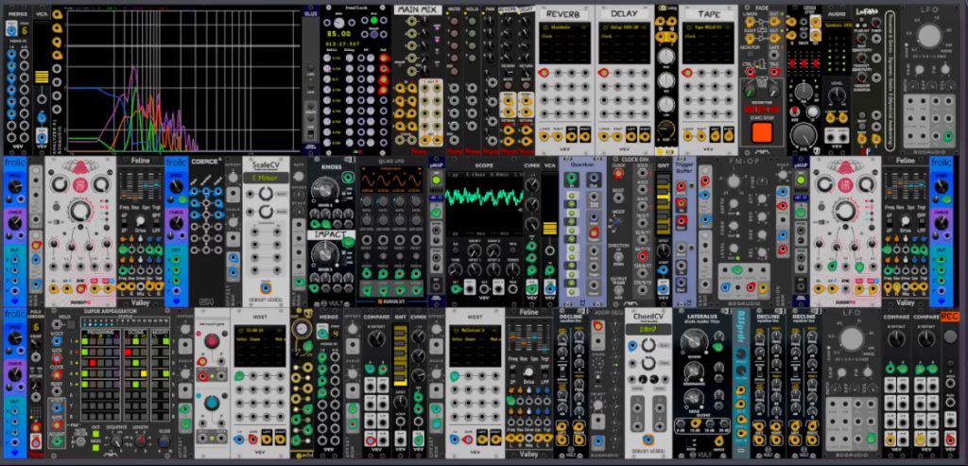
Task: Click the FM-OP large top knob
Action: pyautogui.click(x=734, y=181)
